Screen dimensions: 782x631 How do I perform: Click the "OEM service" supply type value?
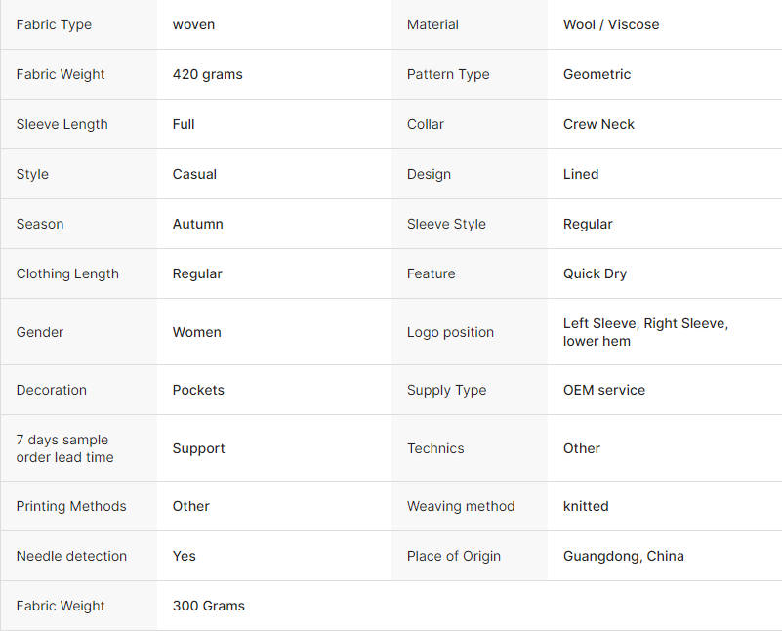tap(603, 390)
